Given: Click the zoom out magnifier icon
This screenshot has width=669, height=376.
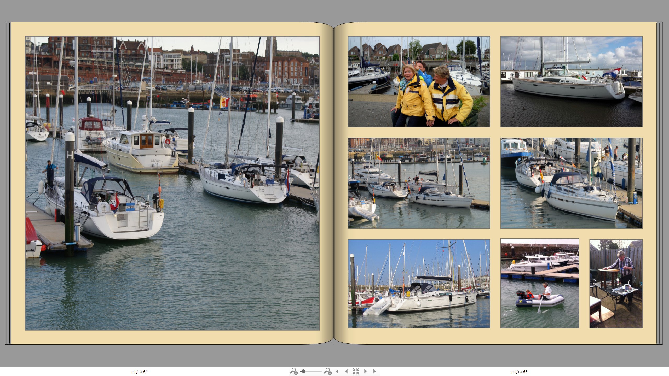Looking at the screenshot, I should [293, 371].
